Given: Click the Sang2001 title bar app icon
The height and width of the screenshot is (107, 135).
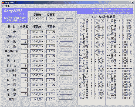Looking at the screenshot, I should [x=3, y=2].
